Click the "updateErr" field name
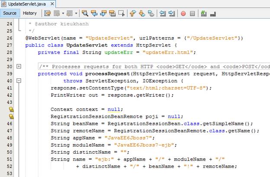 (x=119, y=52)
